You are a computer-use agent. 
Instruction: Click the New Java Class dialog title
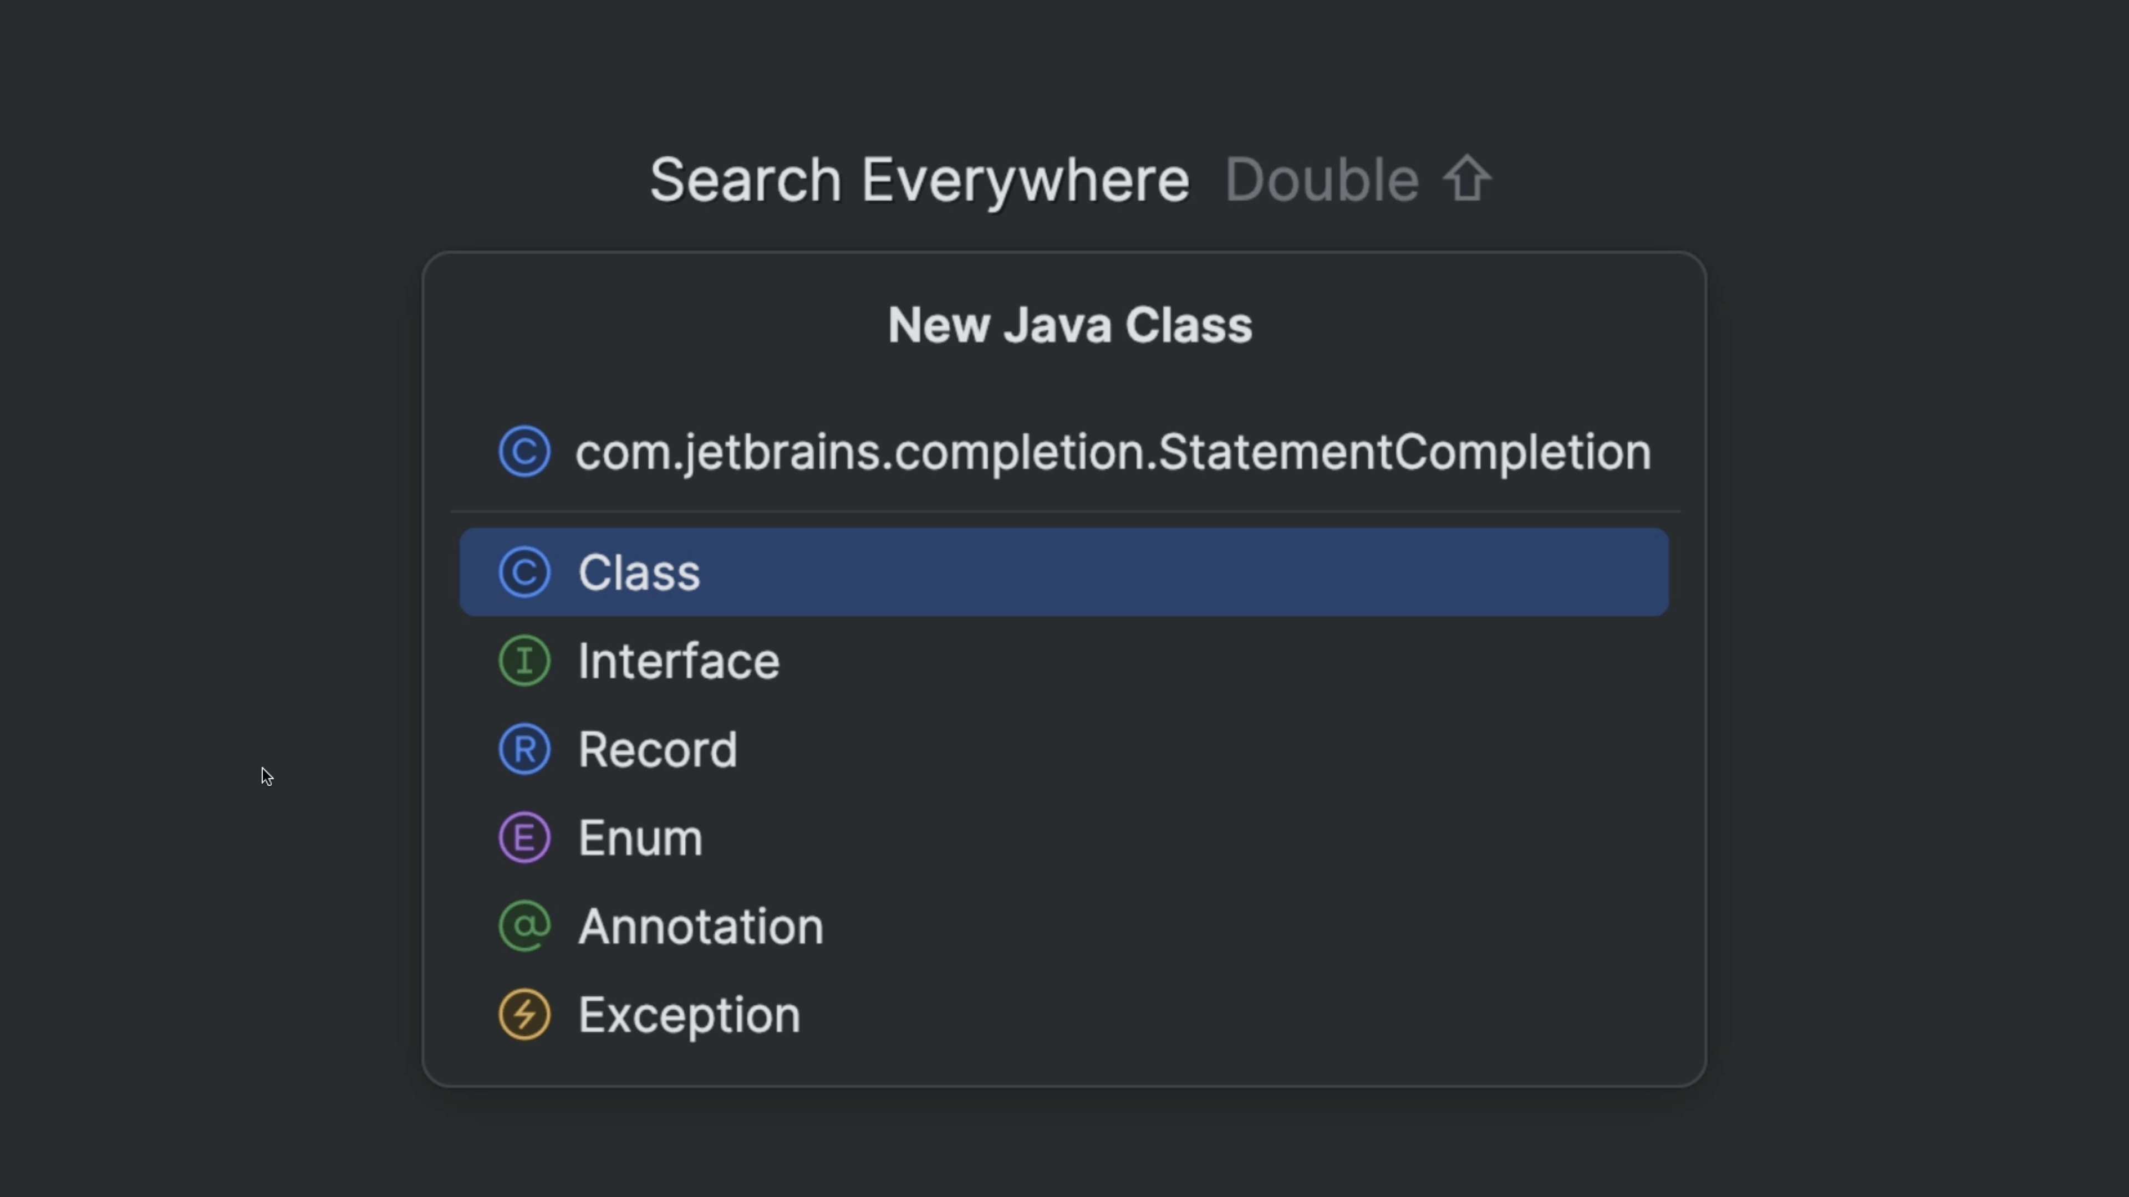click(x=1069, y=324)
